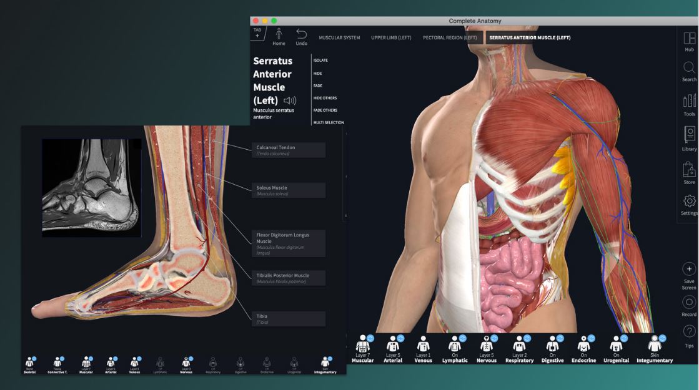Viewport: 699px width, 390px height.
Task: Toggle Respiratory layer in torso window
Action: click(519, 349)
